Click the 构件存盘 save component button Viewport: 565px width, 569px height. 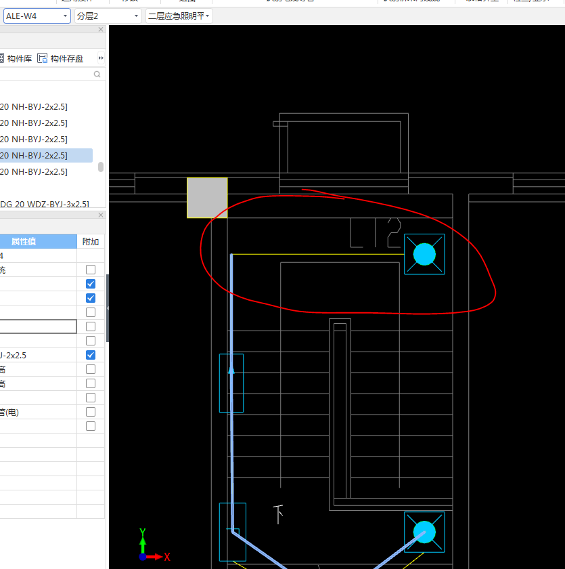[60, 58]
